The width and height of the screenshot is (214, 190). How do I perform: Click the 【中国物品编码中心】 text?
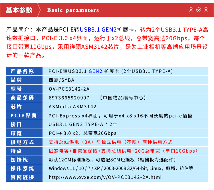pyautogui.click(x=123, y=98)
